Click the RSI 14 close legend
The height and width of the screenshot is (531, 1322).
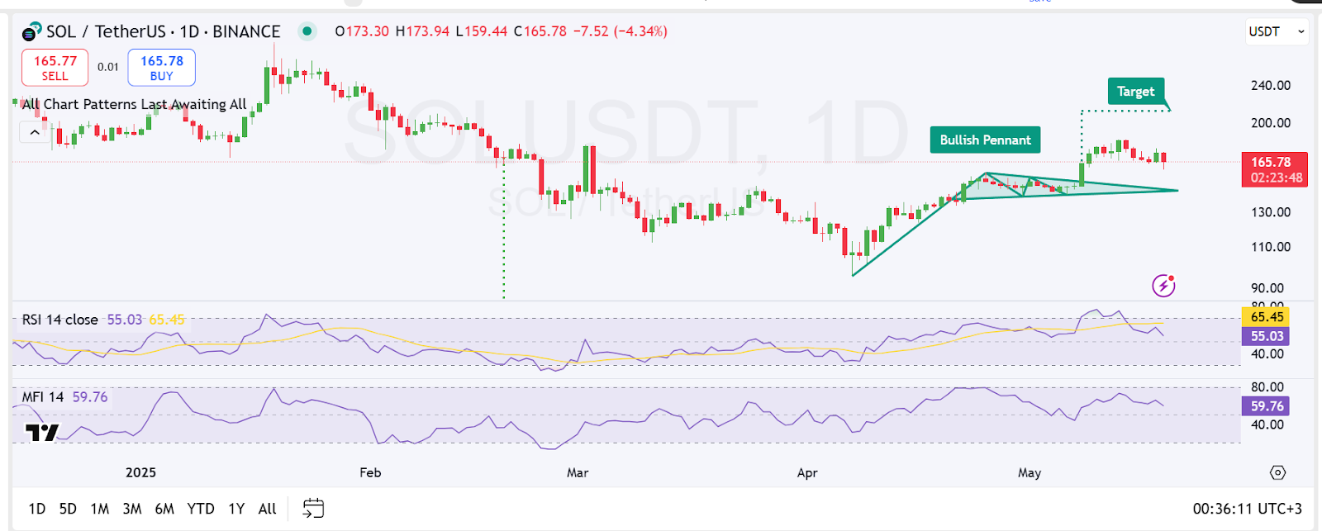click(x=59, y=320)
